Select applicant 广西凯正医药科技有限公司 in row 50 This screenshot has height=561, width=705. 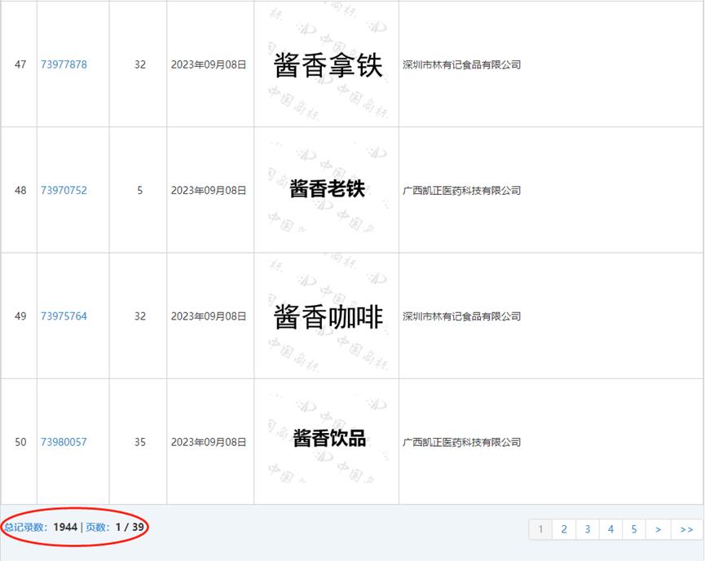(x=462, y=443)
